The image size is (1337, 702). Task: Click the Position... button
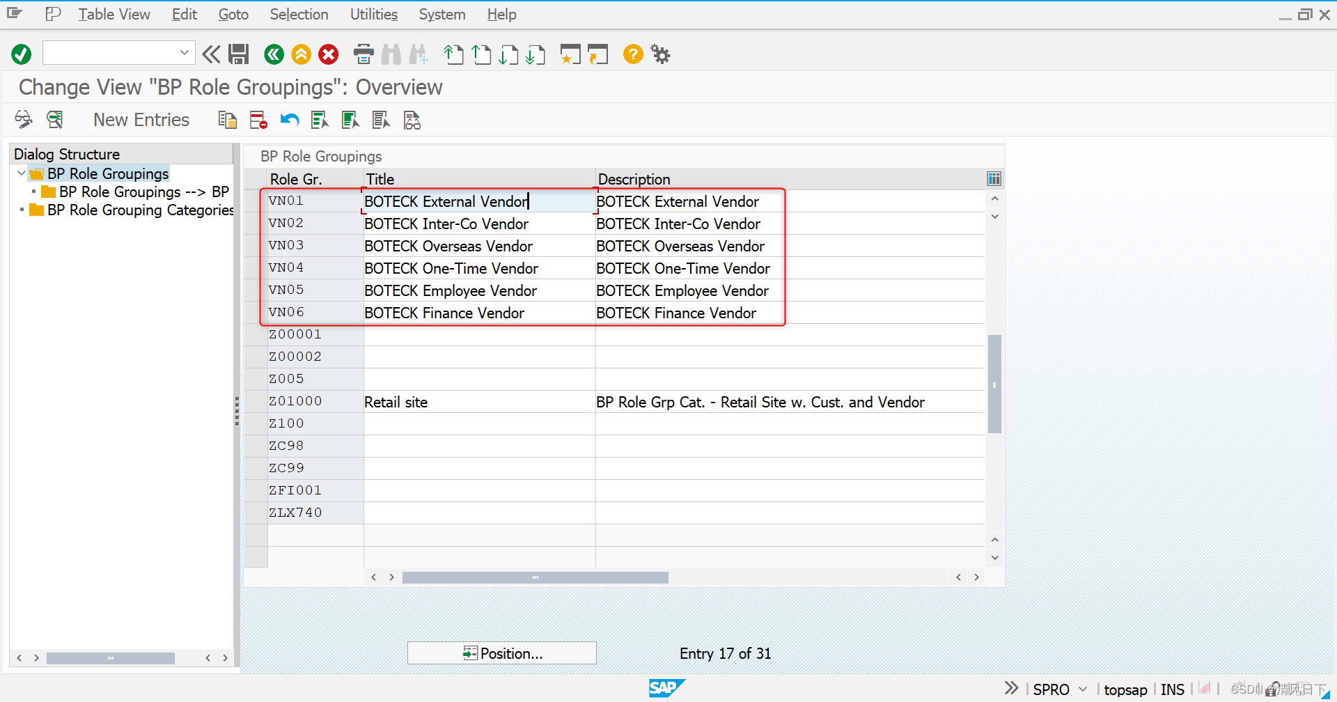502,653
